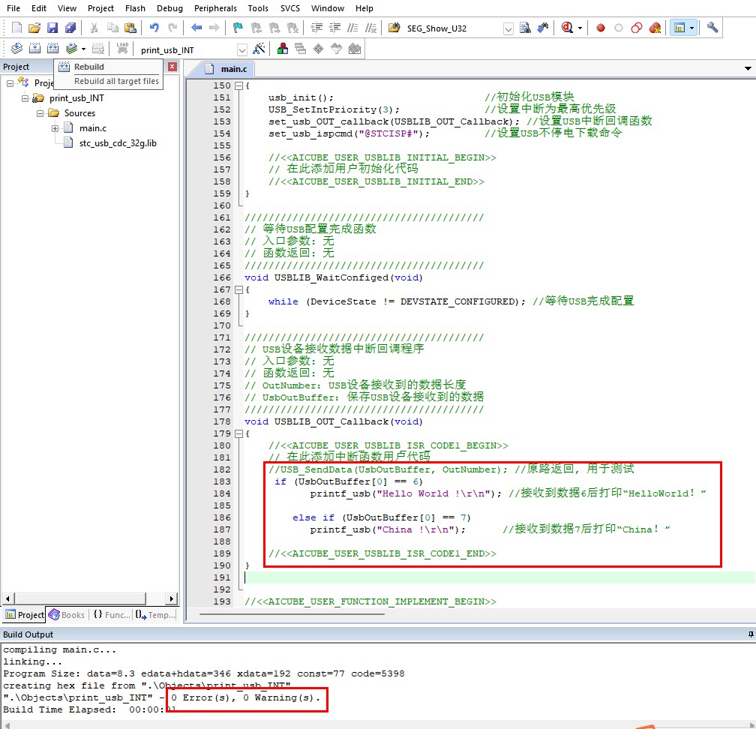Image resolution: width=756 pixels, height=729 pixels.
Task: Insert a breakpoint with the red dot
Action: [601, 28]
